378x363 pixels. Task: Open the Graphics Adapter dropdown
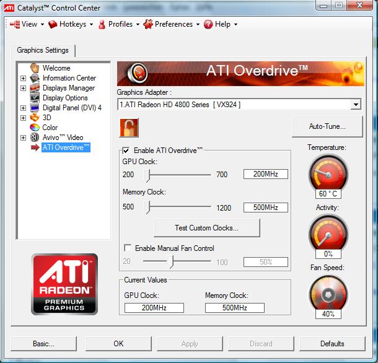356,105
